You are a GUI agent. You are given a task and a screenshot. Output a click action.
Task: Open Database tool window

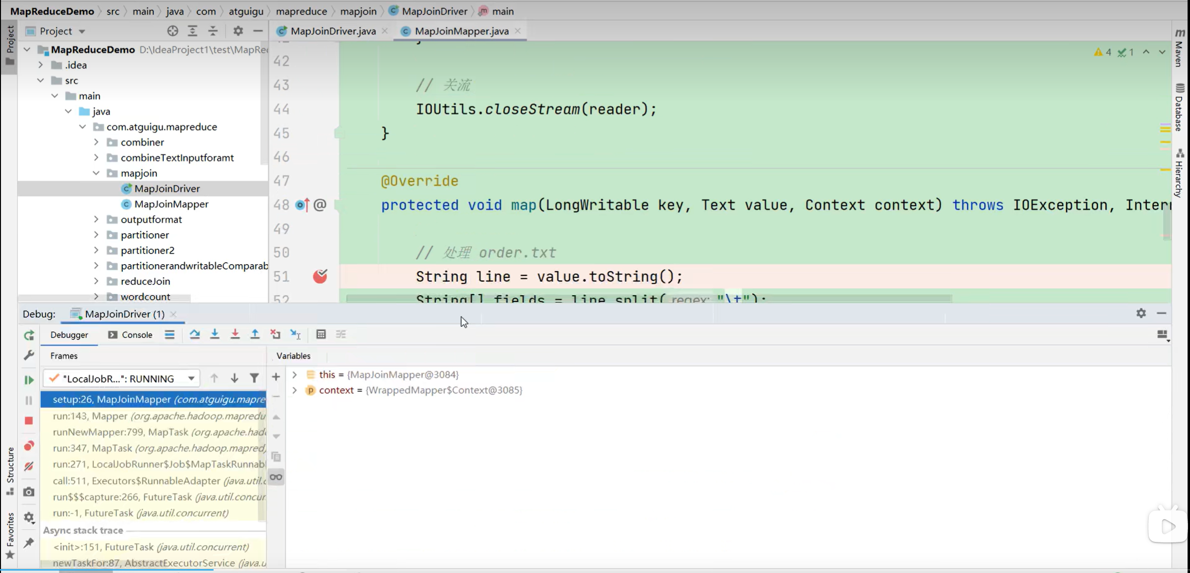tap(1180, 108)
